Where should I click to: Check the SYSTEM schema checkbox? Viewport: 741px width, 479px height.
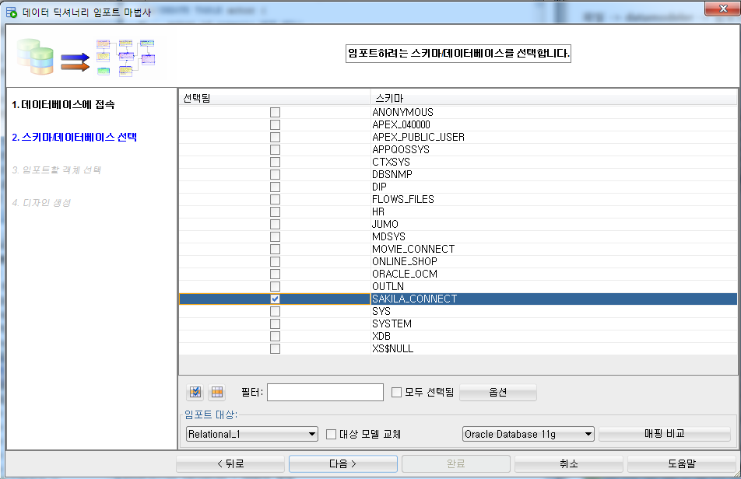pyautogui.click(x=275, y=324)
